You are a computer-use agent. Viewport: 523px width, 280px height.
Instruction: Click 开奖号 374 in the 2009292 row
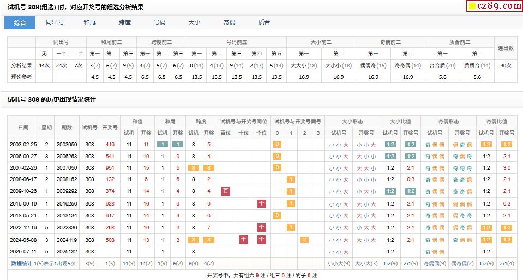[110, 191]
